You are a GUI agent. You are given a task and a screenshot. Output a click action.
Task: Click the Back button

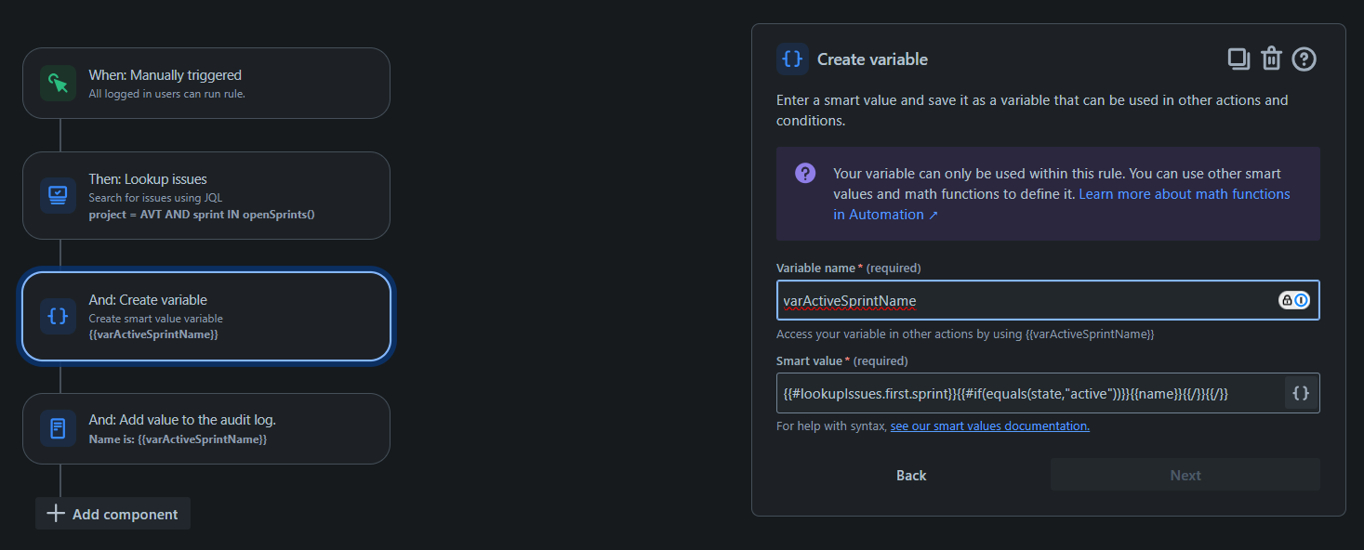[910, 475]
